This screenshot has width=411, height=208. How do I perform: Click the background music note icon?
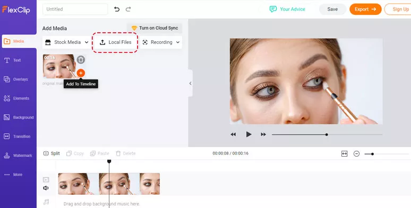click(46, 202)
